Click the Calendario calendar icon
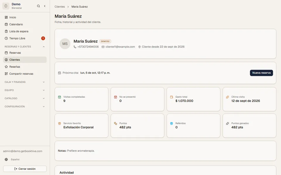The width and height of the screenshot is (281, 175). pos(6,24)
